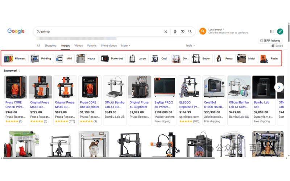Click the 'us.elegoo.com' seller text
290x181 pixels.
189,117
